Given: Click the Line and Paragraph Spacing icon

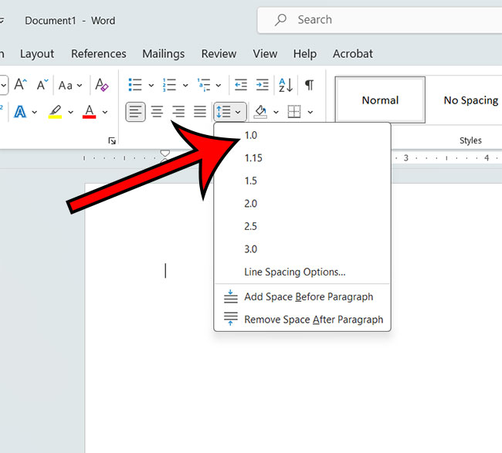Looking at the screenshot, I should [x=224, y=112].
